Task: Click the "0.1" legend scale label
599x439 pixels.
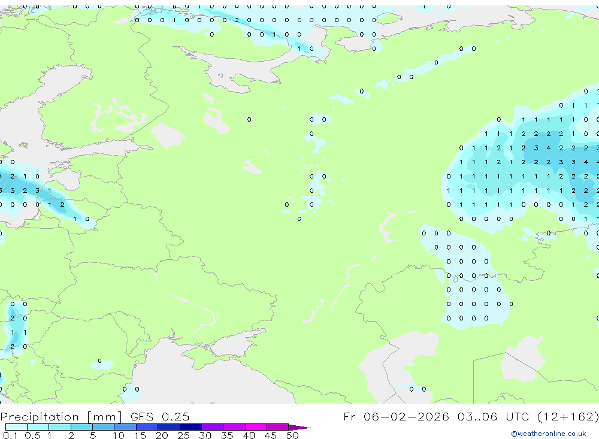Action: [10, 435]
